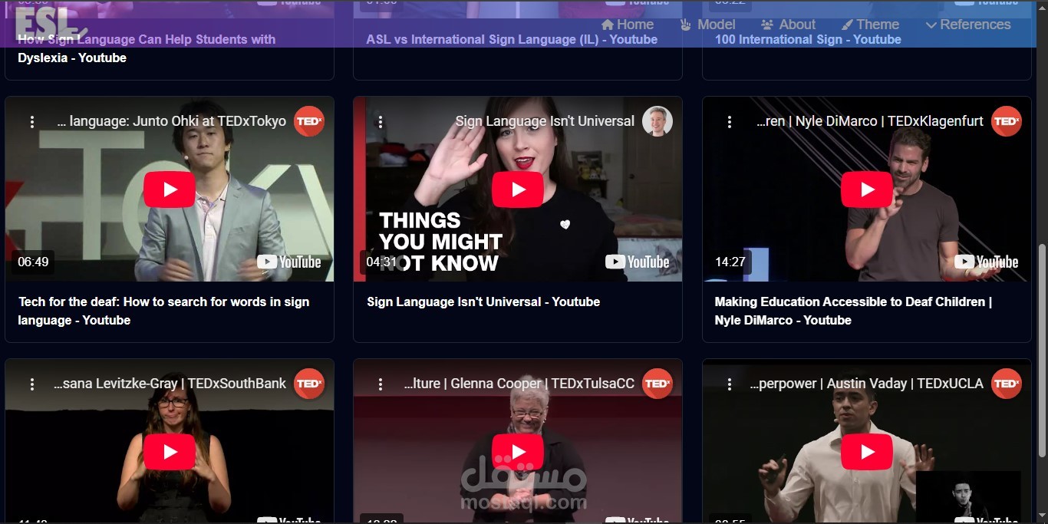
Task: Click the 06:49 duration badge
Action: [33, 262]
